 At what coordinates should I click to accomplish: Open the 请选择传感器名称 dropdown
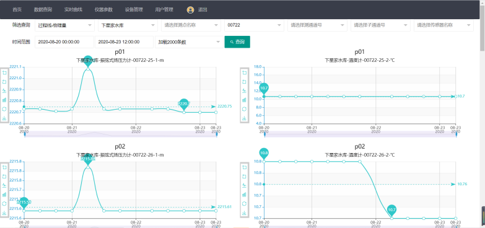(443, 25)
